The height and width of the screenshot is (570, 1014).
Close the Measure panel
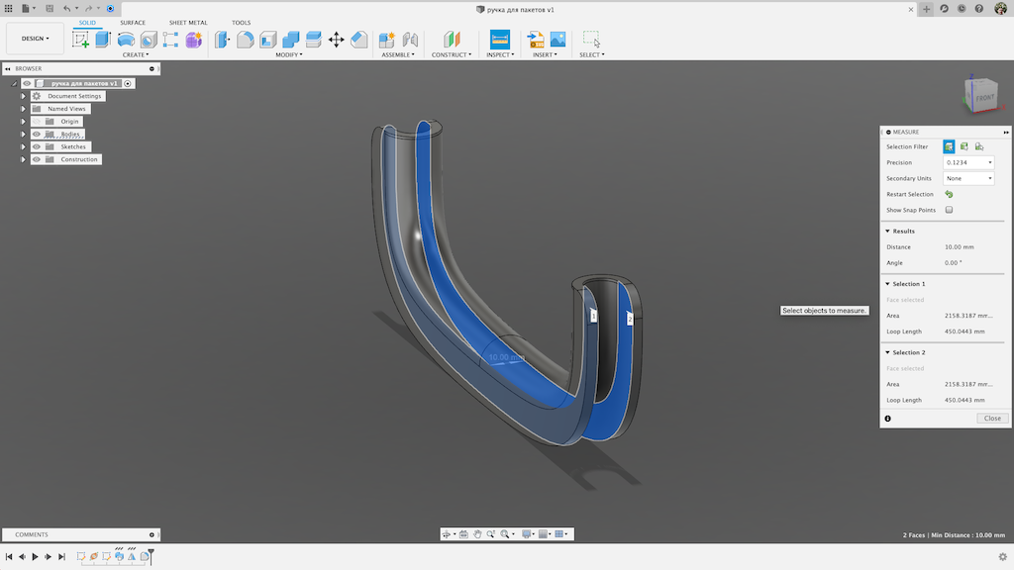click(992, 419)
